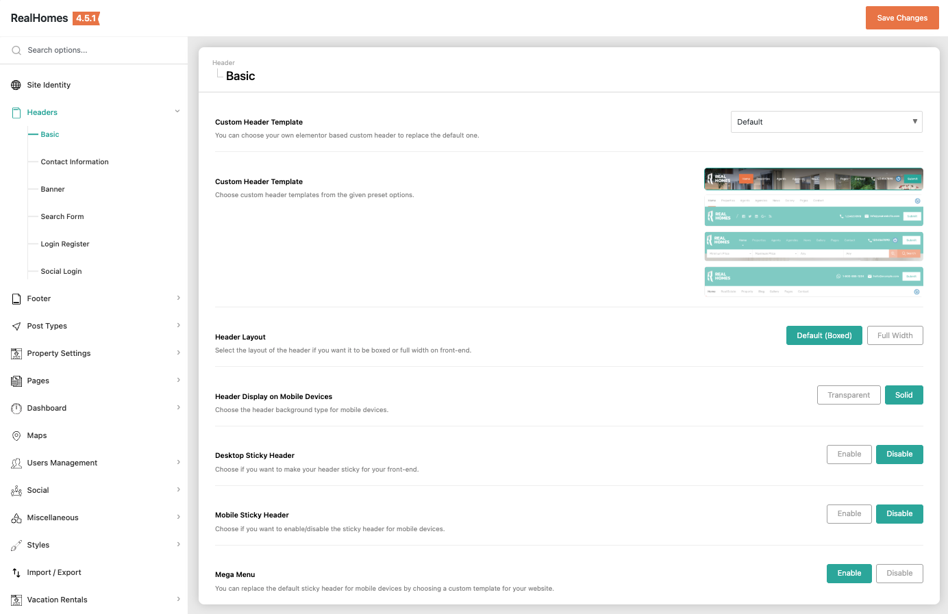
Task: Open the Custom Header Template dropdown
Action: [826, 122]
